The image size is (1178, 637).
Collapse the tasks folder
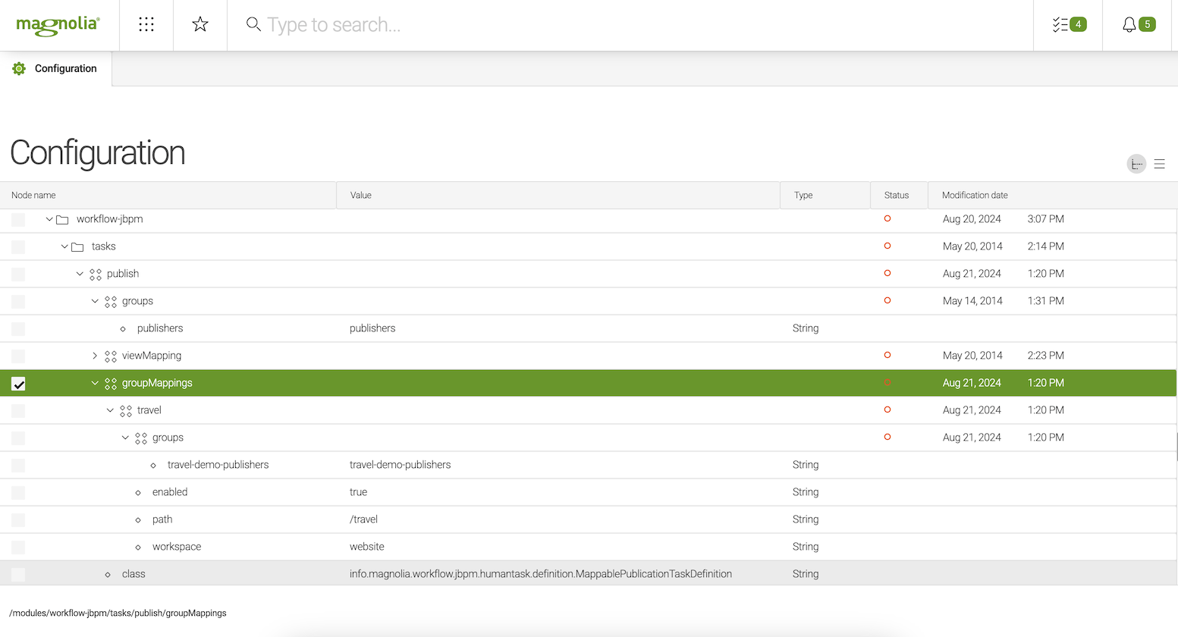pos(64,246)
